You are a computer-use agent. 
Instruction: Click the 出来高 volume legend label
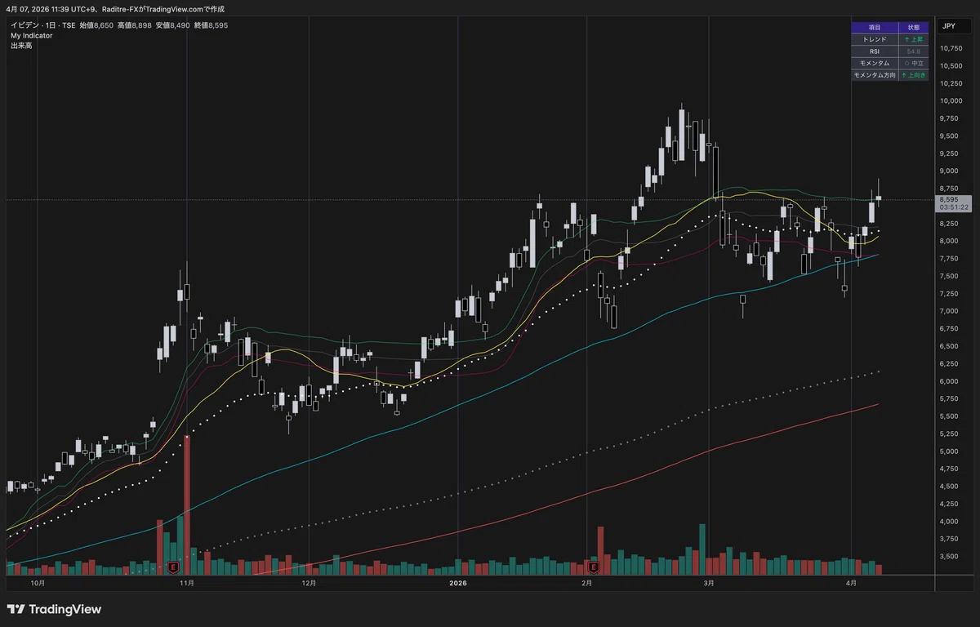[x=21, y=46]
